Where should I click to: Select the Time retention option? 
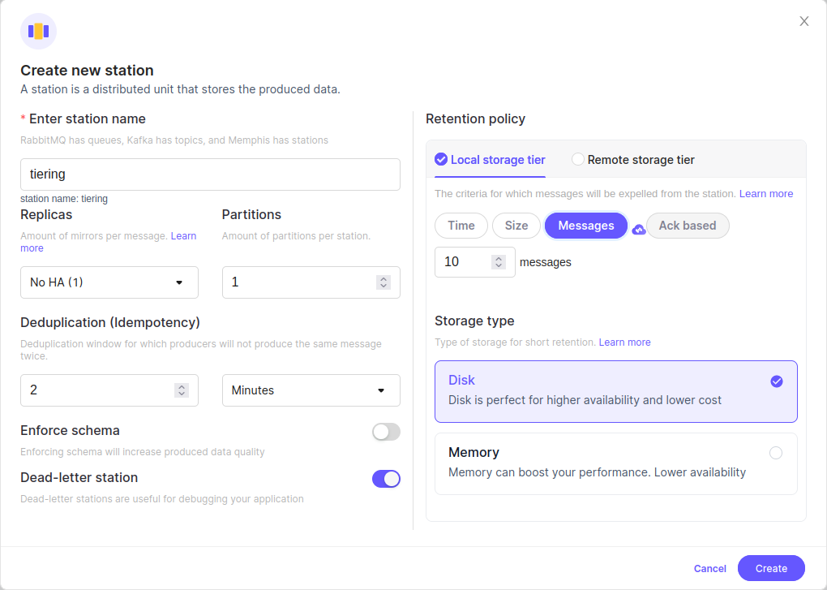[461, 226]
